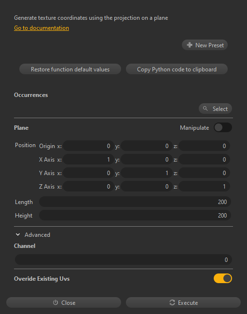Click Copy Python code to clipboard
The width and height of the screenshot is (247, 314).
(177, 69)
